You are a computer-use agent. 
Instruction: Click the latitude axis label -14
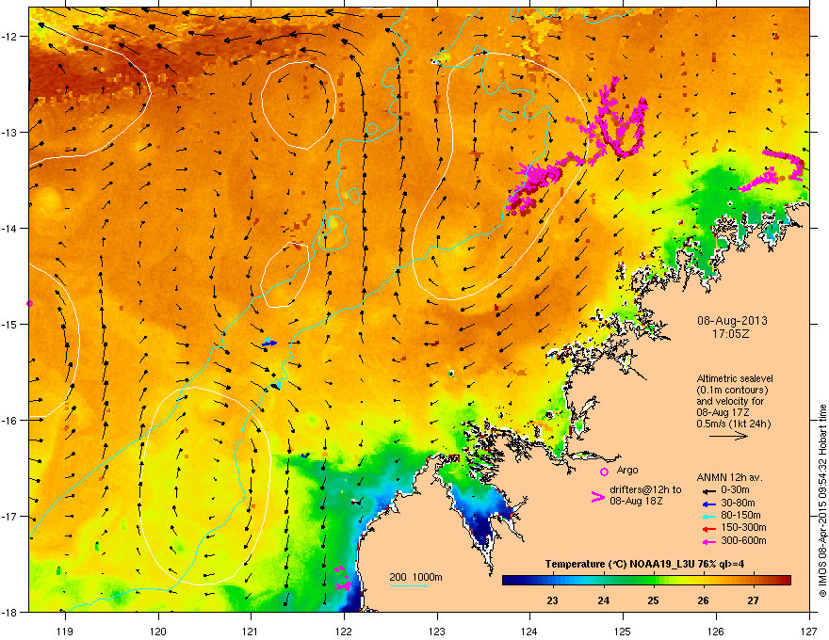(x=9, y=229)
